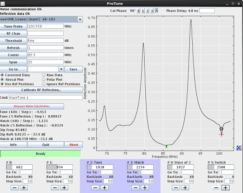Image resolution: width=243 pixels, height=193 pixels.
Task: Increase motor #1 with plus button
Action: (x=64, y=188)
